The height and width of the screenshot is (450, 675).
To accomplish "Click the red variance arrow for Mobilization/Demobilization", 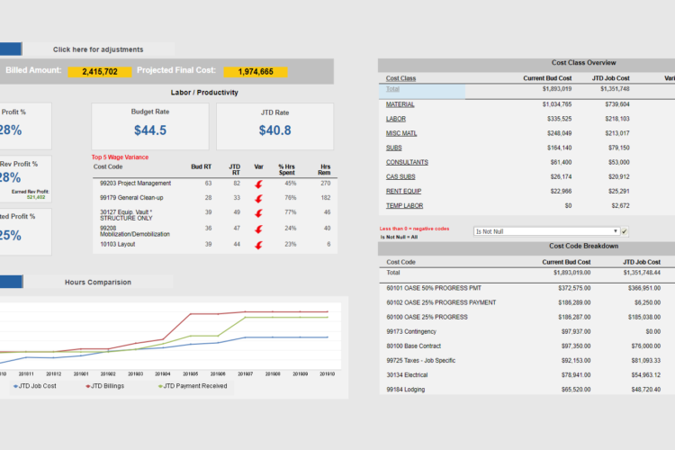I will pyautogui.click(x=258, y=229).
